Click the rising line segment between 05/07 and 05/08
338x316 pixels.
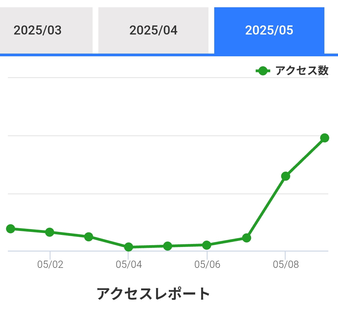(266, 207)
